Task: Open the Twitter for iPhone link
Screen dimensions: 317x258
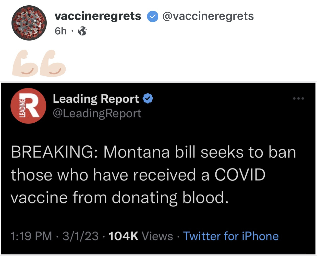Action: (231, 236)
